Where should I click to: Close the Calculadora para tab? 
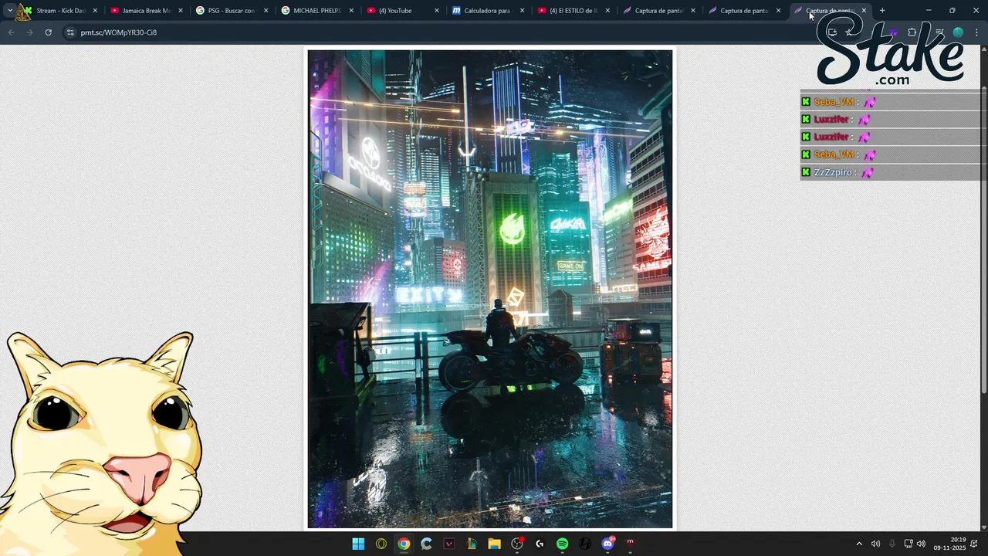click(x=522, y=11)
